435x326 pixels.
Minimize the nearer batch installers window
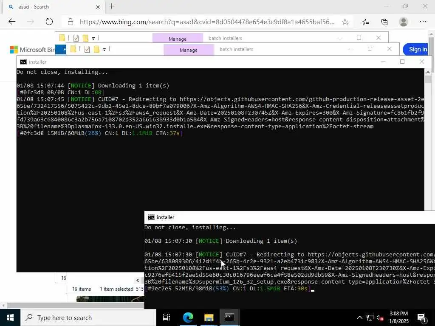350,49
